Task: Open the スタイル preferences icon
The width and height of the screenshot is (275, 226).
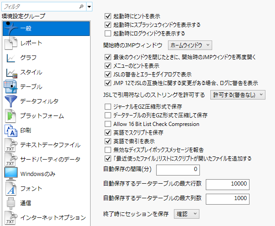Action: pyautogui.click(x=11, y=73)
